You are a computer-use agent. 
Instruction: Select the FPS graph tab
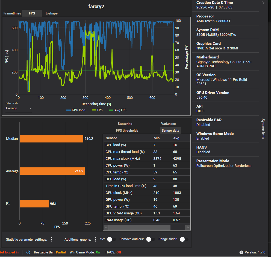[x=32, y=13]
